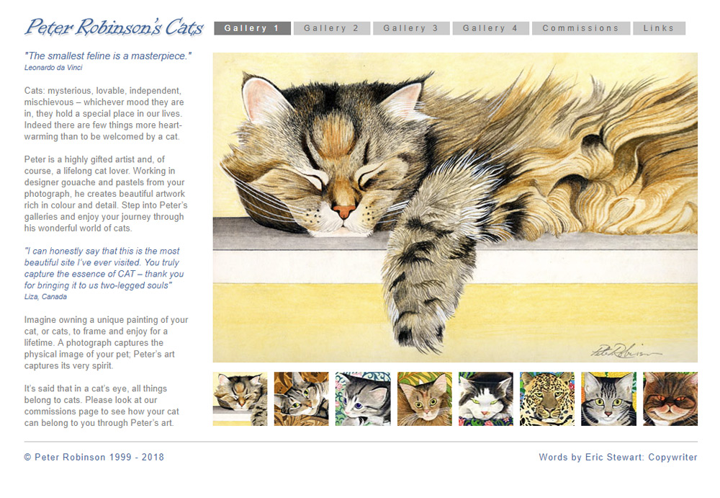Switch to Gallery 2
This screenshot has width=720, height=498.
point(331,28)
